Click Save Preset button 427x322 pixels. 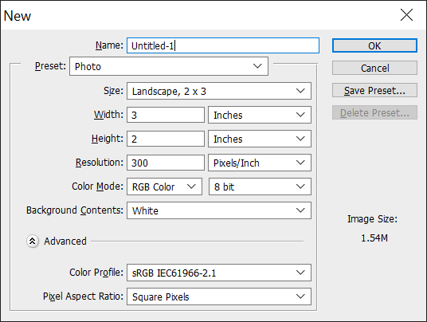[x=374, y=90]
